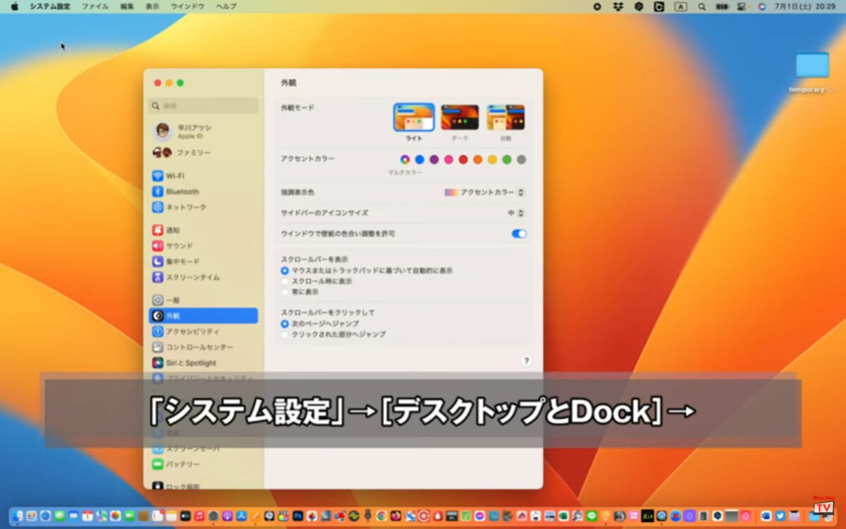Open Spotlight search in menu bar
The width and height of the screenshot is (846, 529).
pos(701,6)
